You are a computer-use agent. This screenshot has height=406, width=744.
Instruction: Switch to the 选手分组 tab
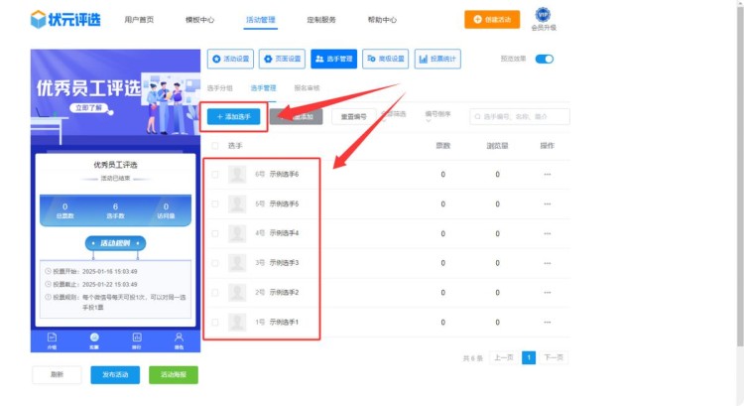click(219, 88)
